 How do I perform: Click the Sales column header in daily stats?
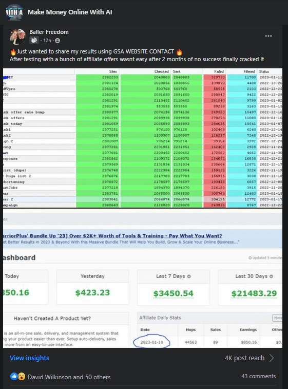216,330
